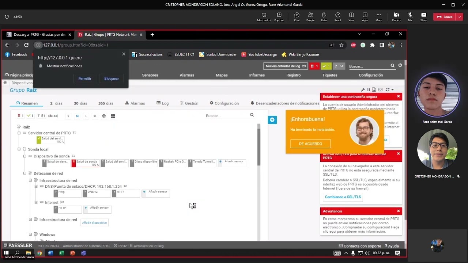Viewport: 468px width, 263px height.
Task: Open the PRTG wrench settings icon
Action: pyautogui.click(x=363, y=89)
